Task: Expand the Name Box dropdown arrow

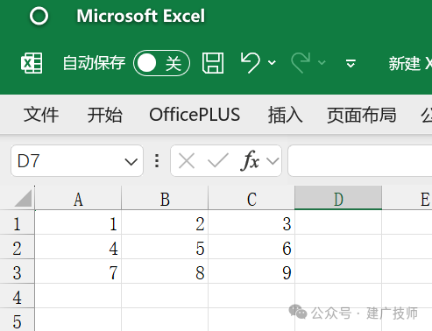Action: [131, 161]
